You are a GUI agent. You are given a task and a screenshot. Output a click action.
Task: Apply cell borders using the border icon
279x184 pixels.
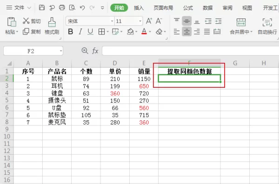point(101,32)
